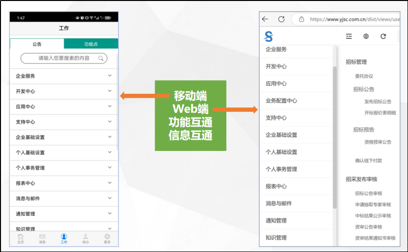This screenshot has height=252, width=408.
Task: Click the blue S logo in web panel
Action: coord(268,36)
